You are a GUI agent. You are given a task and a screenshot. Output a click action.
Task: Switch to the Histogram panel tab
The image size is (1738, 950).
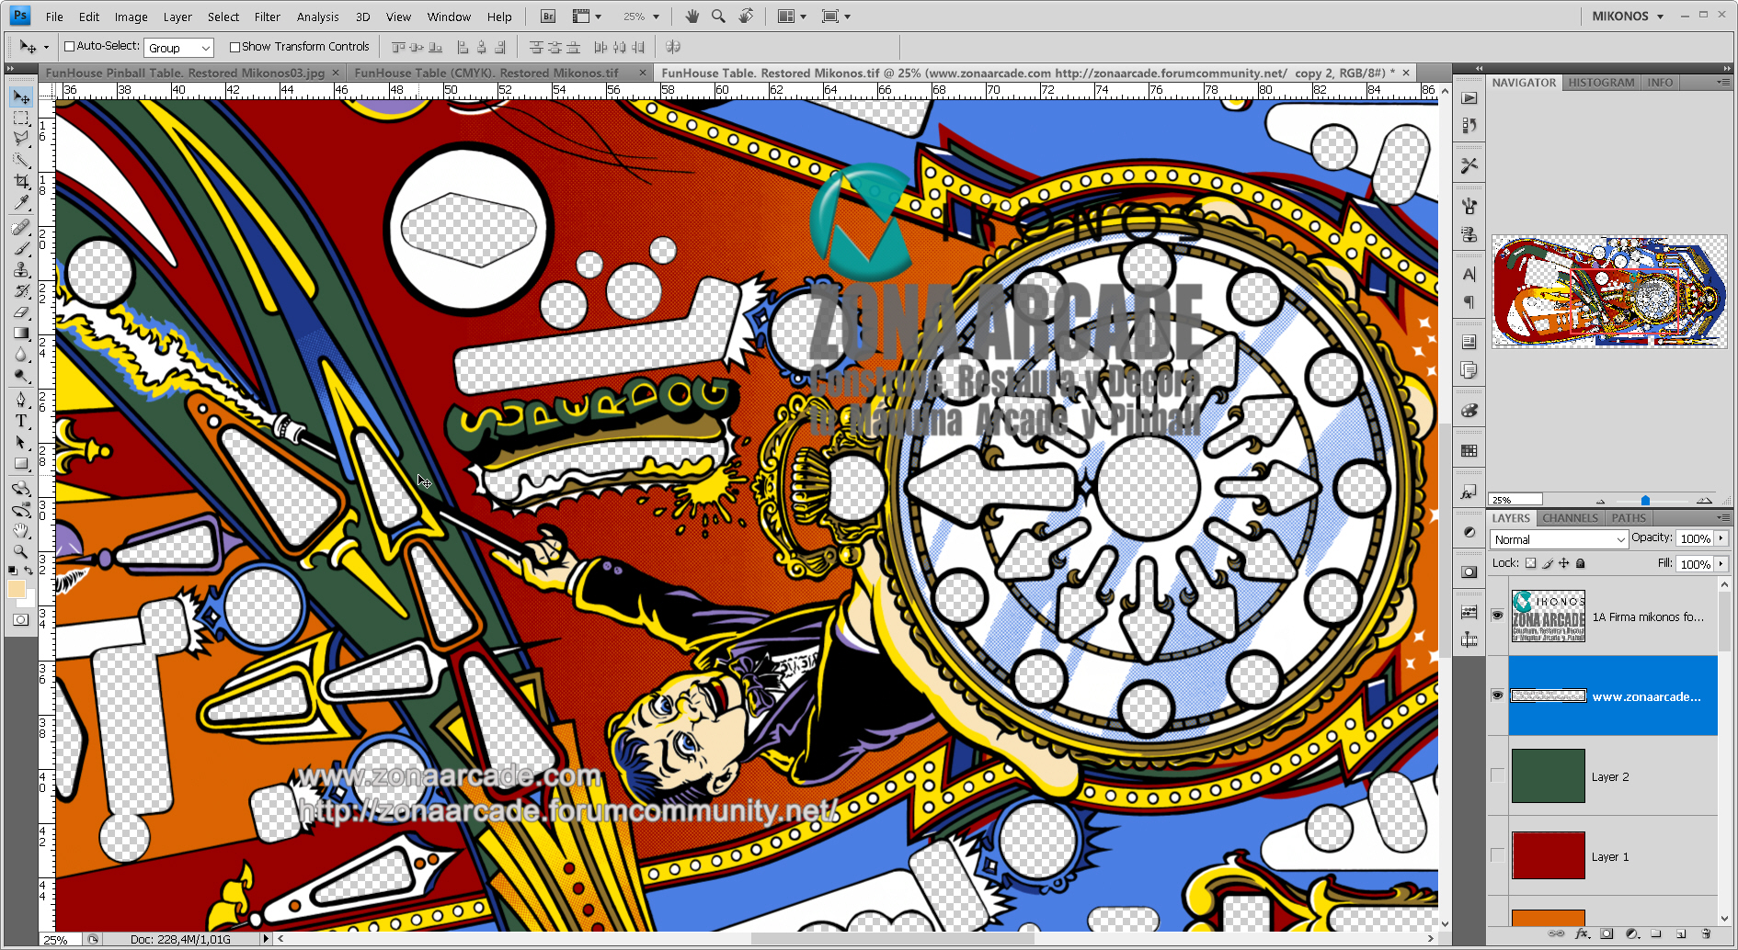coord(1601,82)
